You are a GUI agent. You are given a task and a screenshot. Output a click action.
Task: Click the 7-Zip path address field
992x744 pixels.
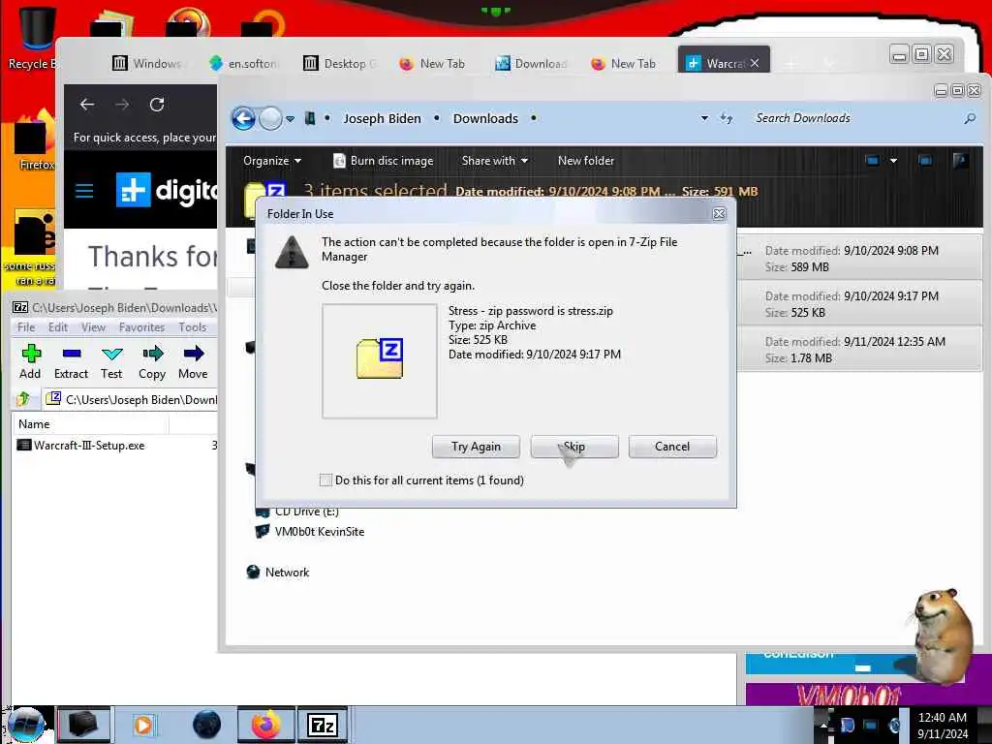pyautogui.click(x=131, y=399)
